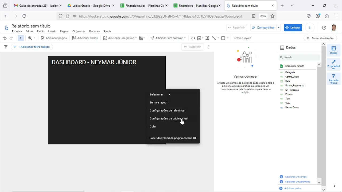The image size is (342, 192).
Task: Click the Pausar atualizações button
Action: pyautogui.click(x=320, y=38)
